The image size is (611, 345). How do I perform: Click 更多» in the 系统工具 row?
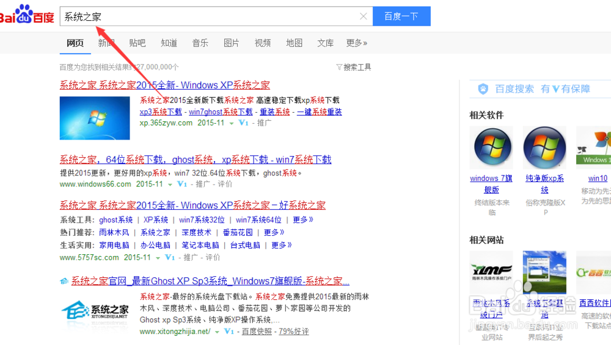(303, 220)
